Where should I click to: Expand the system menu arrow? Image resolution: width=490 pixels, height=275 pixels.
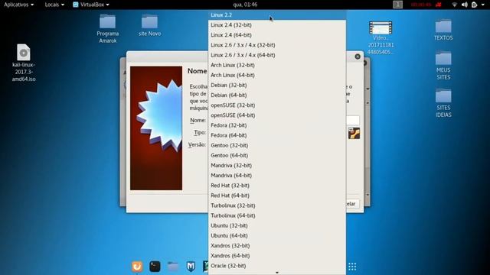(x=483, y=5)
